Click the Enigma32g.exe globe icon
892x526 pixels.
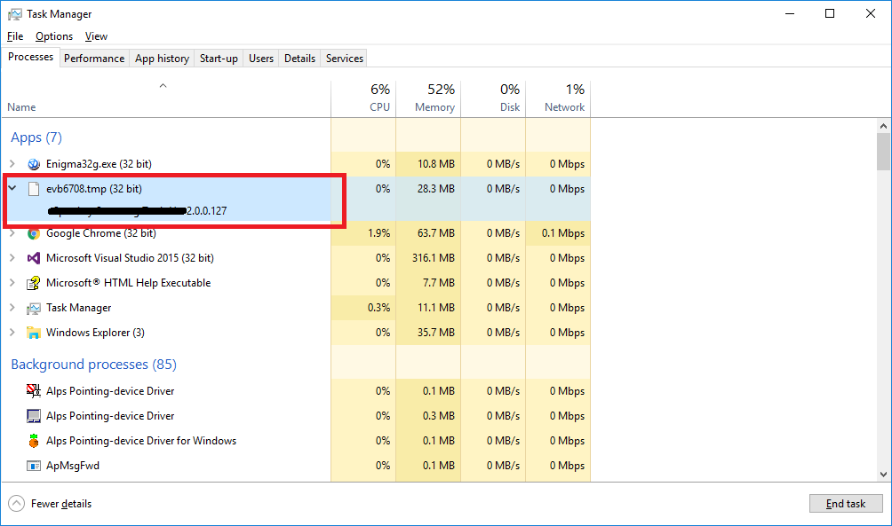[34, 164]
